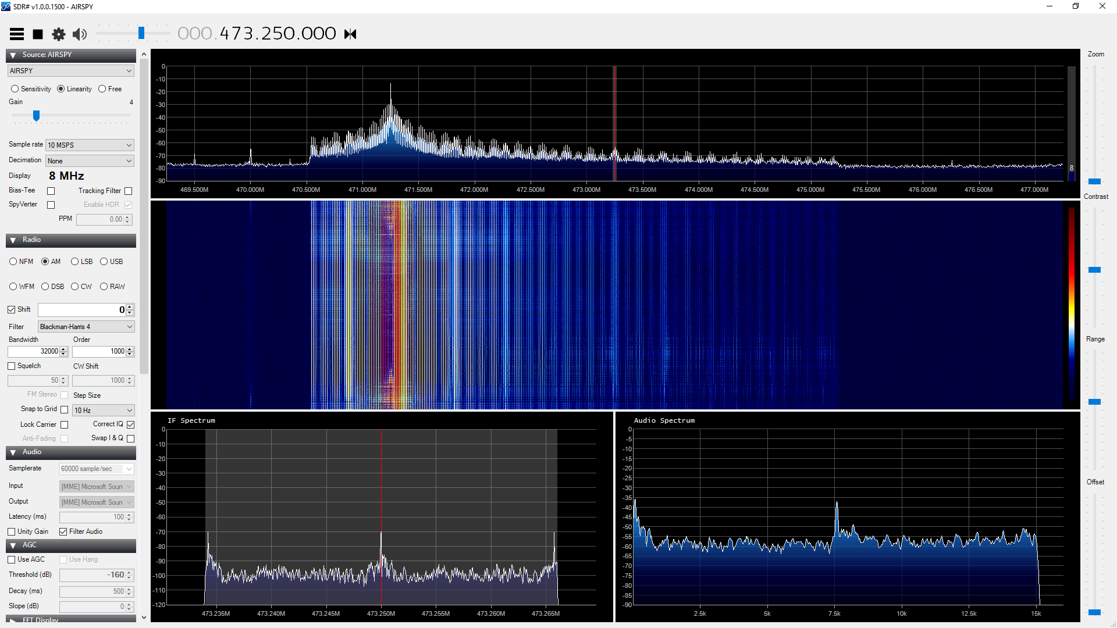
Task: Open the Sample rate dropdown
Action: pos(90,145)
